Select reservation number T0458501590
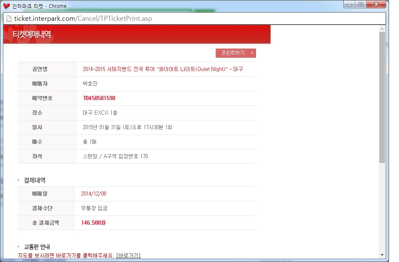This screenshot has width=399, height=262. (99, 98)
